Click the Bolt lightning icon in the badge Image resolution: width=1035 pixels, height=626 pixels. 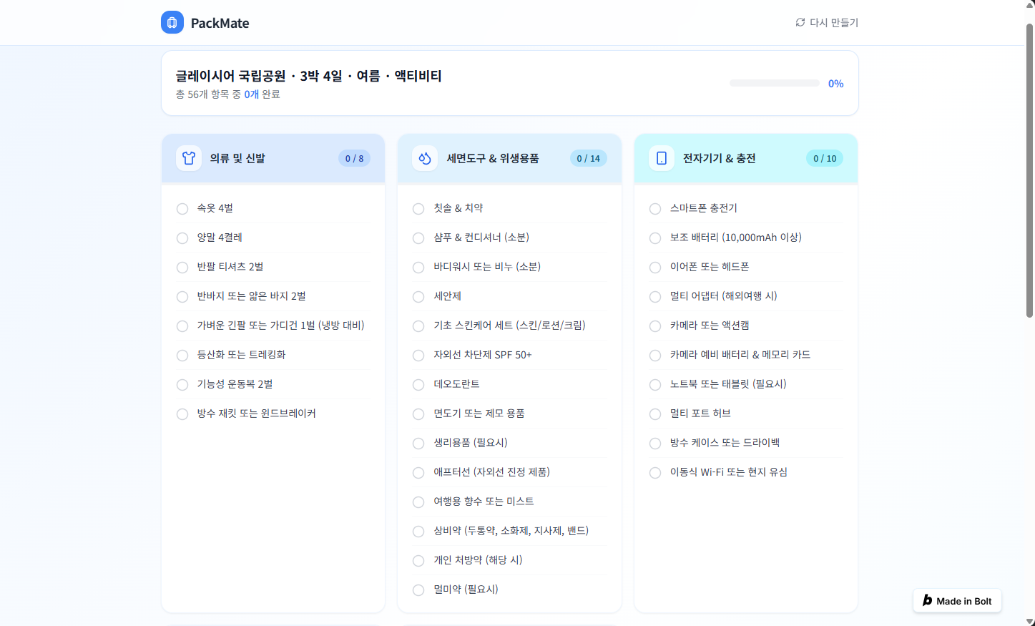pos(928,600)
